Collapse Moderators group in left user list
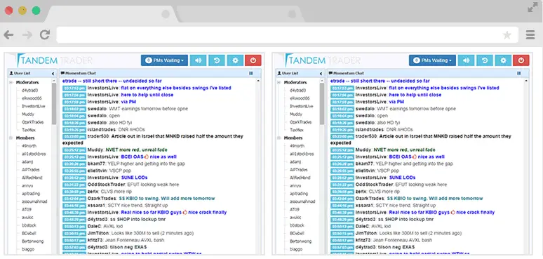Screen dimensions: 543x259 (x=11, y=82)
